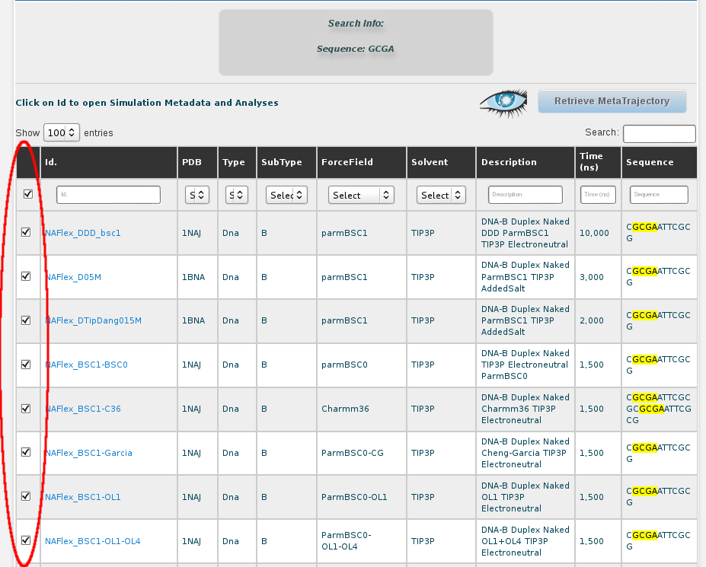Toggle the select-all checkbox in filter row
Viewport: 706px width, 567px height.
[27, 195]
